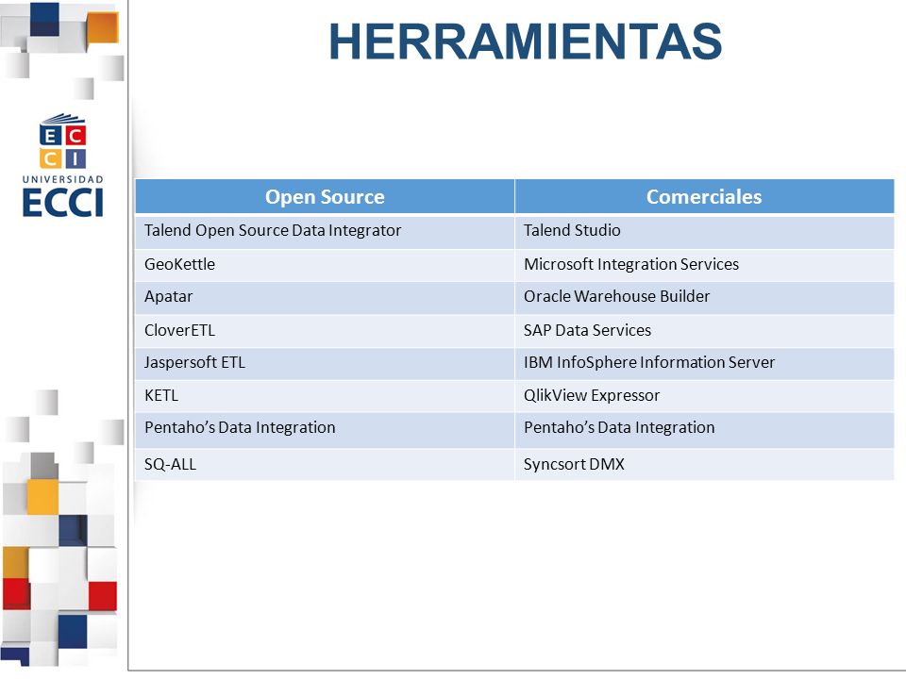Click Pentaho's Data Integration under Comerciales
Screen dimensions: 906x679
pos(704,430)
